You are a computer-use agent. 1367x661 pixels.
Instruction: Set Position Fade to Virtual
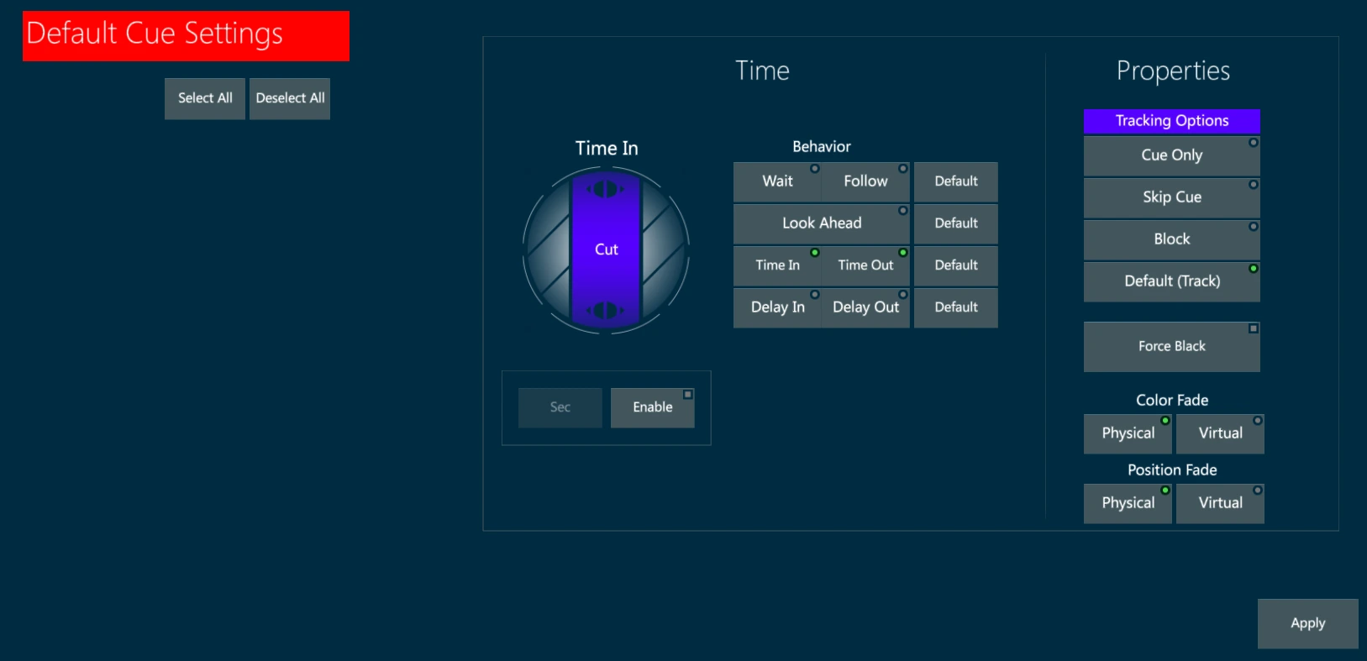1220,503
